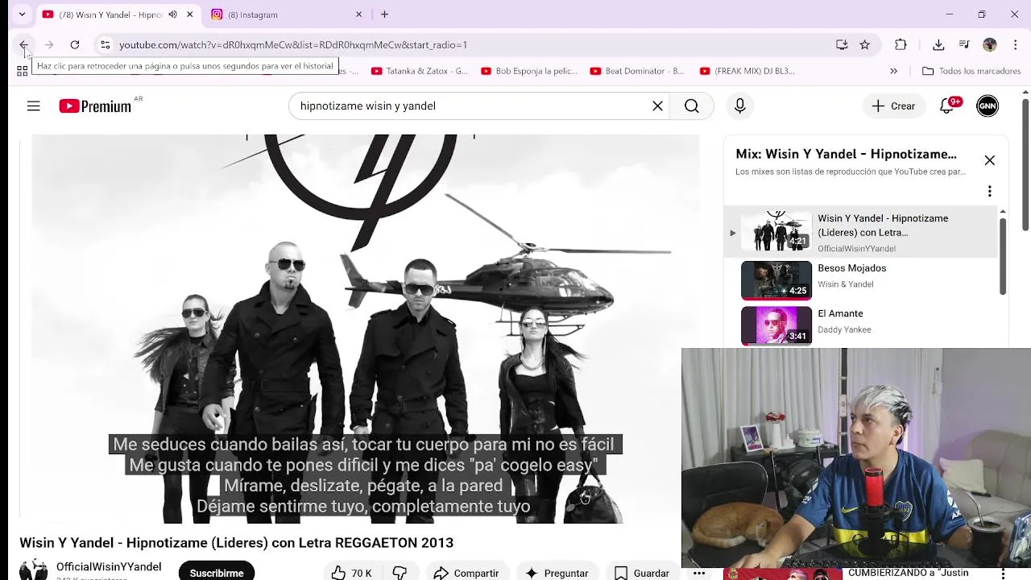Dislike the video with thumbs down

pyautogui.click(x=400, y=573)
